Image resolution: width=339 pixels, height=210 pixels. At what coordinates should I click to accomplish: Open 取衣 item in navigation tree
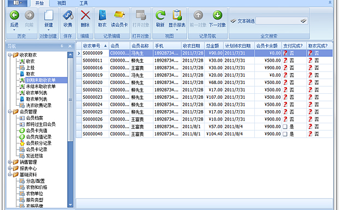coord(30,74)
